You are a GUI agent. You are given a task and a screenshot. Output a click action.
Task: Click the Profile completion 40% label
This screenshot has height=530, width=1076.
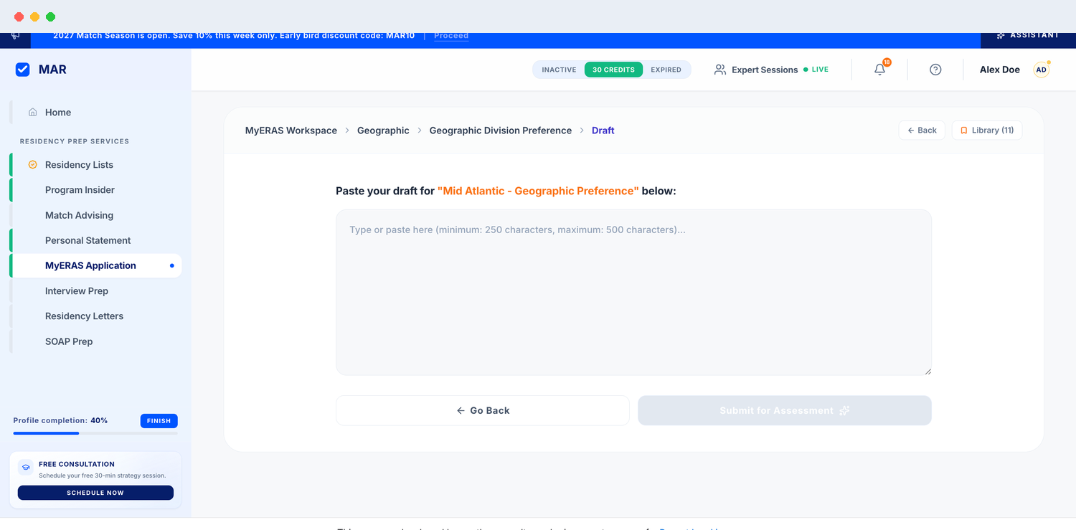click(x=60, y=420)
